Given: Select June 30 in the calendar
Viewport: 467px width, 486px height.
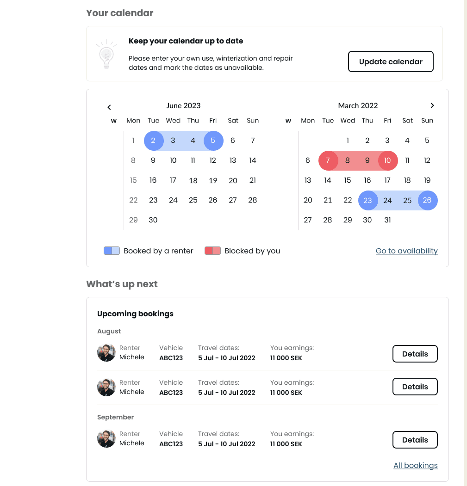Looking at the screenshot, I should (x=153, y=220).
